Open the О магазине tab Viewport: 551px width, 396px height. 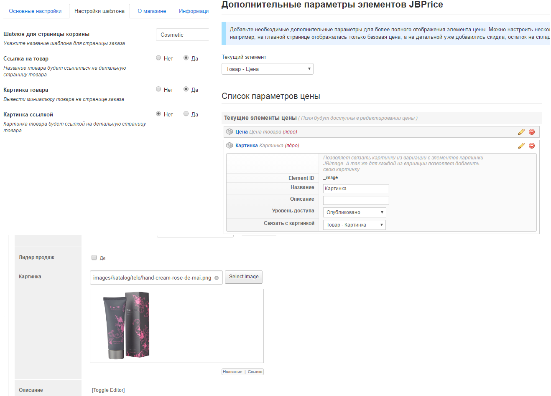152,11
